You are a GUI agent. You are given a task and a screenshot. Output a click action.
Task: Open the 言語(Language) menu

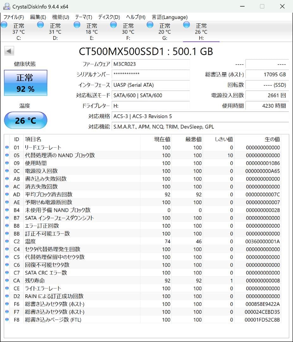pyautogui.click(x=169, y=17)
